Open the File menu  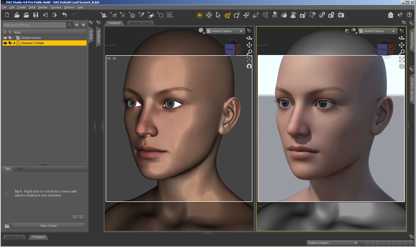pos(4,7)
